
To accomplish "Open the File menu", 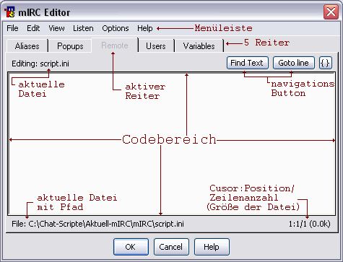I will pos(12,28).
